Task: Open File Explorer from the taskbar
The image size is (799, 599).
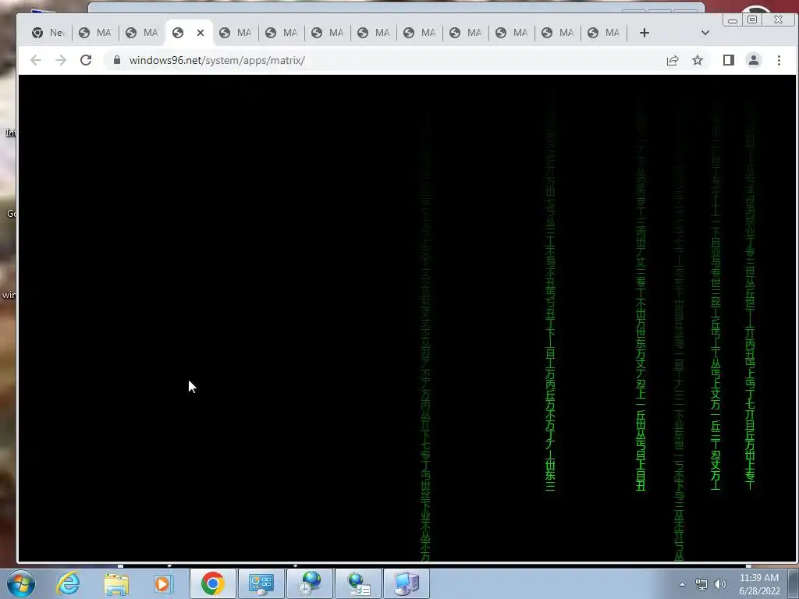Action: pos(116,583)
